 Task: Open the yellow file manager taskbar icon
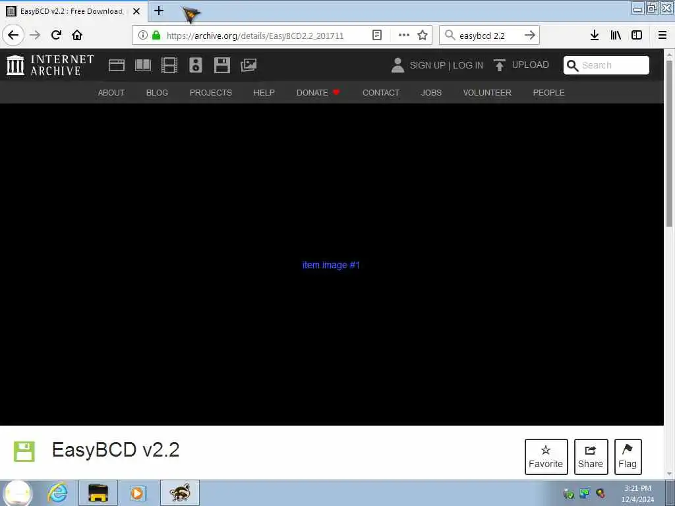point(98,493)
